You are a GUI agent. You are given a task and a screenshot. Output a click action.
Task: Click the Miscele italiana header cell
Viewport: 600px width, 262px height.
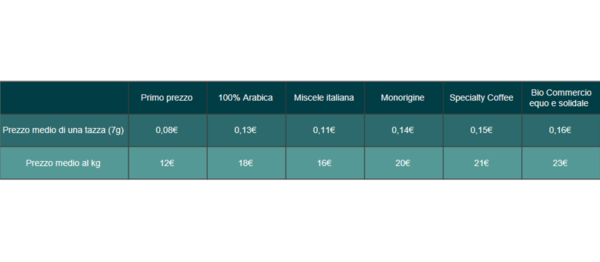[325, 98]
